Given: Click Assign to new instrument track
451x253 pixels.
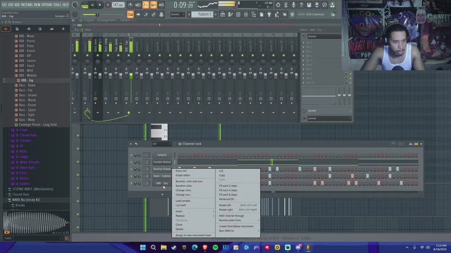Looking at the screenshot, I should point(193,235).
